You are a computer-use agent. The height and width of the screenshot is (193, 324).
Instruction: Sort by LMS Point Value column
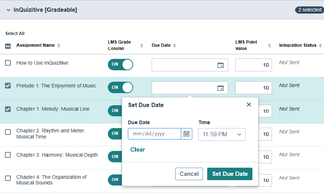click(270, 46)
